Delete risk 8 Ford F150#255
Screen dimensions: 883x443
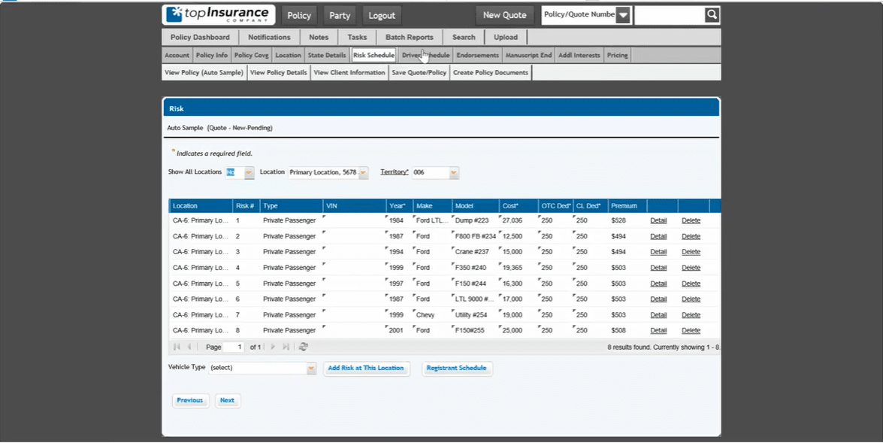click(691, 331)
